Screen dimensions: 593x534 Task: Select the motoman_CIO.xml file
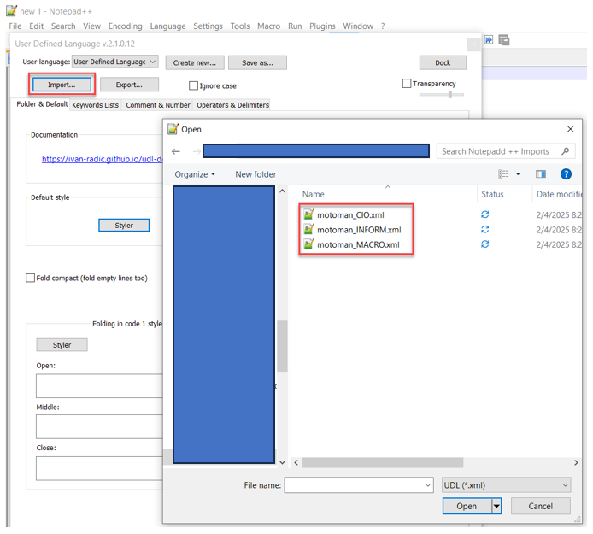[350, 214]
